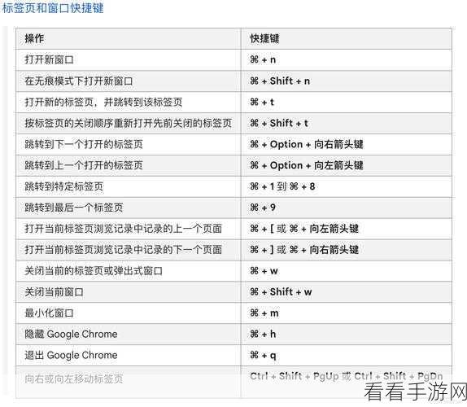Viewport: 467px width, 407px height.
Task: Click the ⌘ + Shift + n shortcut
Action: coord(280,81)
